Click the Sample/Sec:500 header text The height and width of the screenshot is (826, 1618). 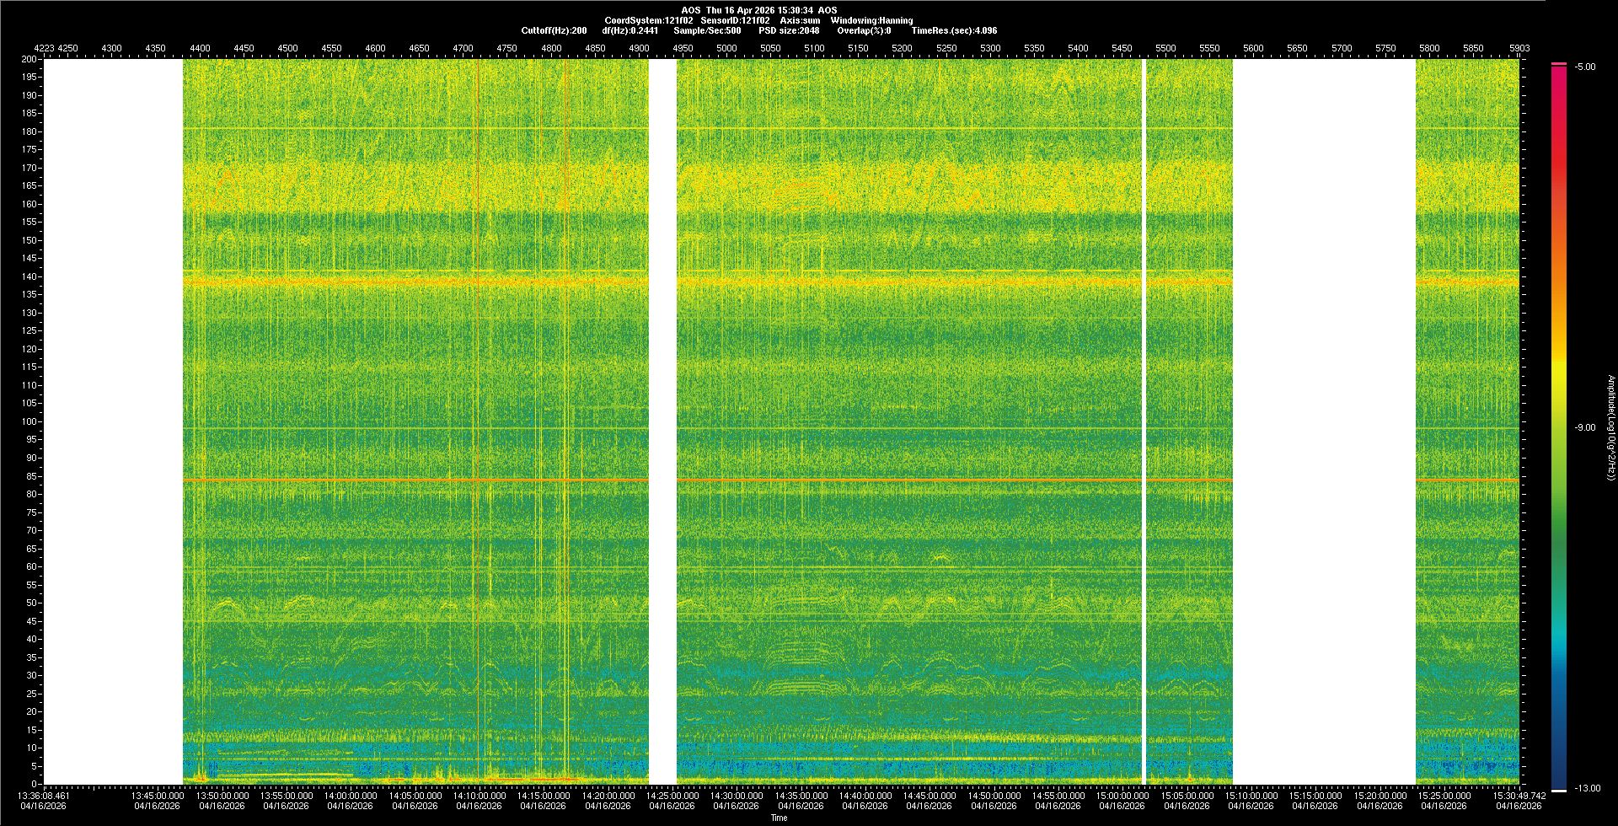(x=707, y=30)
